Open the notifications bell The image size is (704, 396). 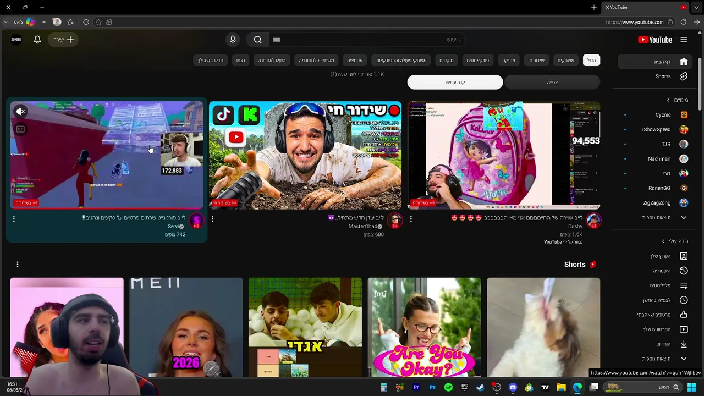tap(37, 40)
